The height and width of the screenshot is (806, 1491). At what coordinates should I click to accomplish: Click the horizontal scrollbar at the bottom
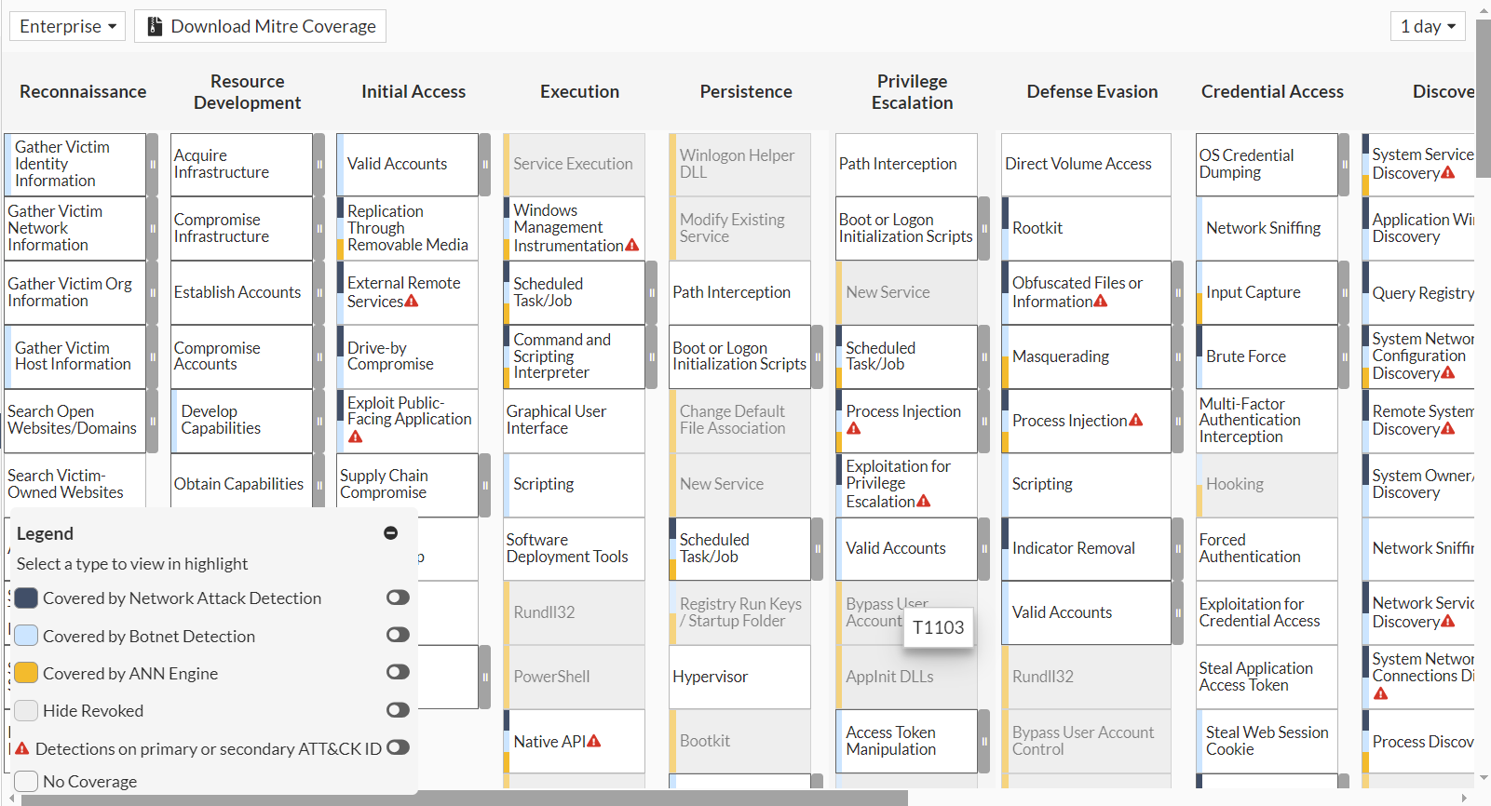[x=466, y=799]
